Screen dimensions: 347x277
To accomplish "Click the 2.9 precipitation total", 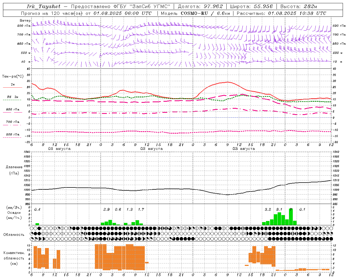I will tap(107, 209).
